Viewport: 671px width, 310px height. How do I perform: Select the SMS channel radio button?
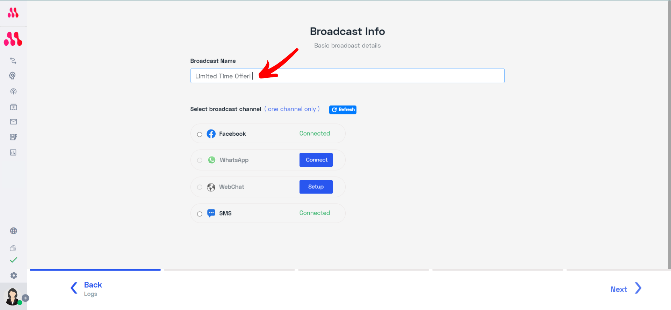(200, 214)
